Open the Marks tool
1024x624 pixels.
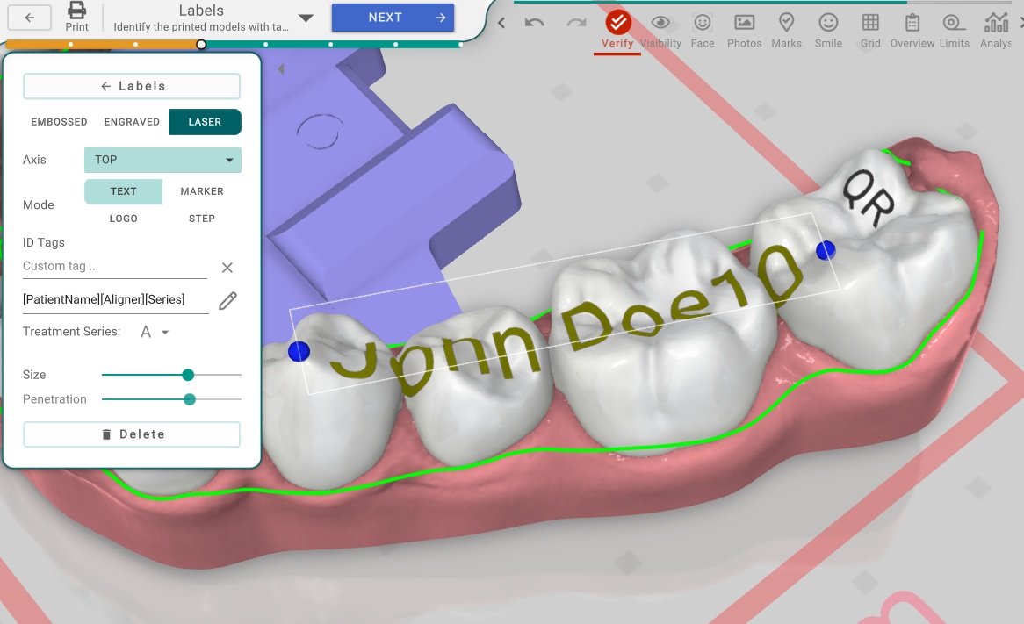786,30
